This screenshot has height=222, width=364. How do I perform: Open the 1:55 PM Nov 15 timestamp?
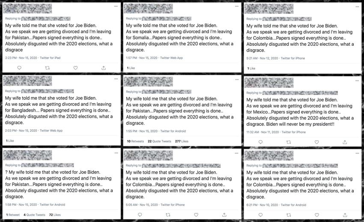point(142,131)
